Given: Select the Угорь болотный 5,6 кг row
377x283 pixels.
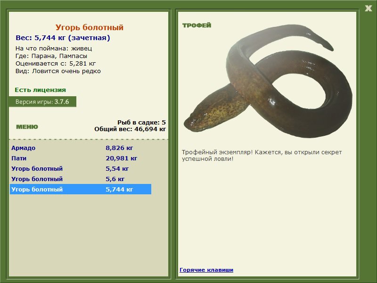Looking at the screenshot, I should point(81,179).
